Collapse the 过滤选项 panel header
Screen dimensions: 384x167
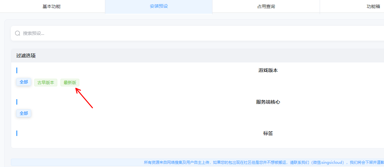tap(26, 56)
